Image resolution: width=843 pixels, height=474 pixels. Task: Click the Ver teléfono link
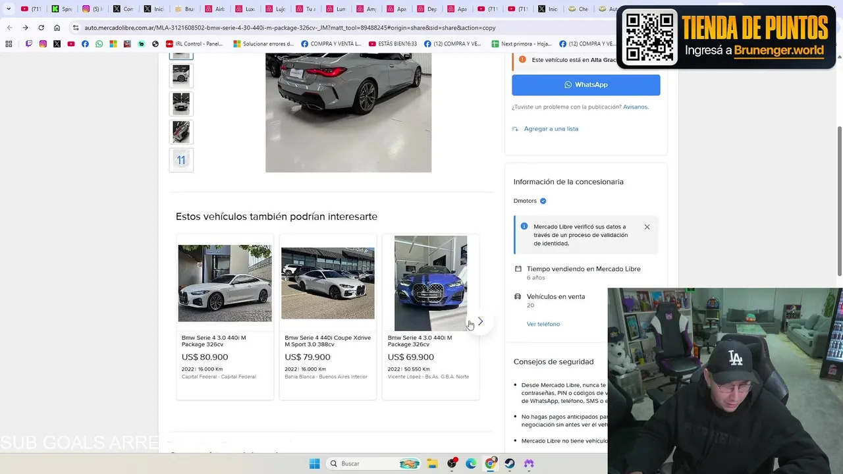(x=543, y=324)
